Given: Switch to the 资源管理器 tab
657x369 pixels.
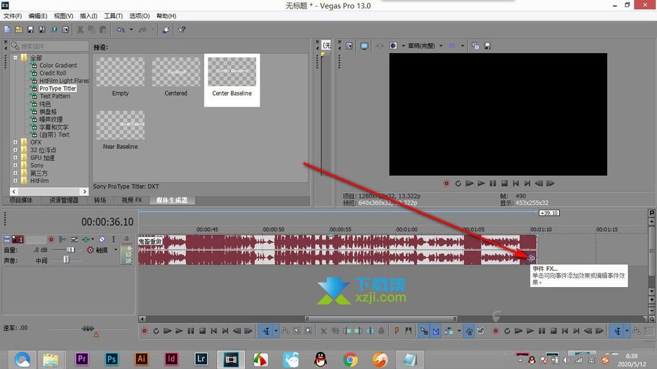Looking at the screenshot, I should [64, 200].
